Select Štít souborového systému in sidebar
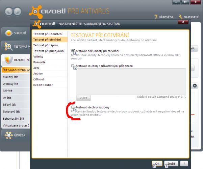Viewport: 203px width, 169px height. [16, 70]
